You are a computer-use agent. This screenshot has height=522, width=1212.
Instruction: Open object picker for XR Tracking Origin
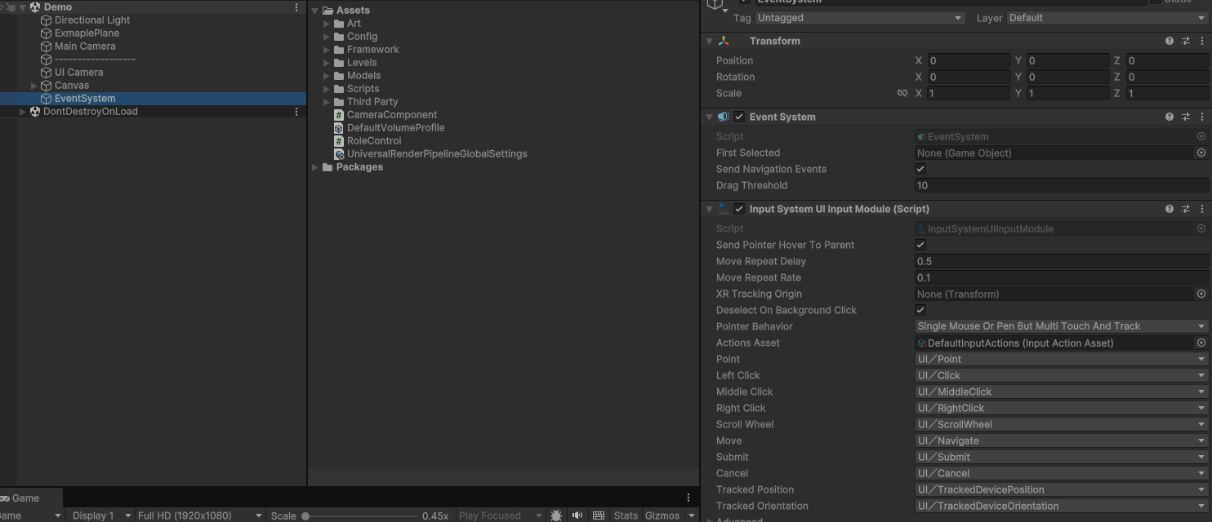pyautogui.click(x=1201, y=294)
